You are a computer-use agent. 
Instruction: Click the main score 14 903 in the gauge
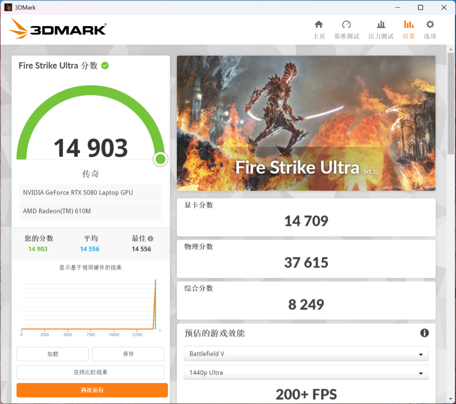click(x=91, y=148)
